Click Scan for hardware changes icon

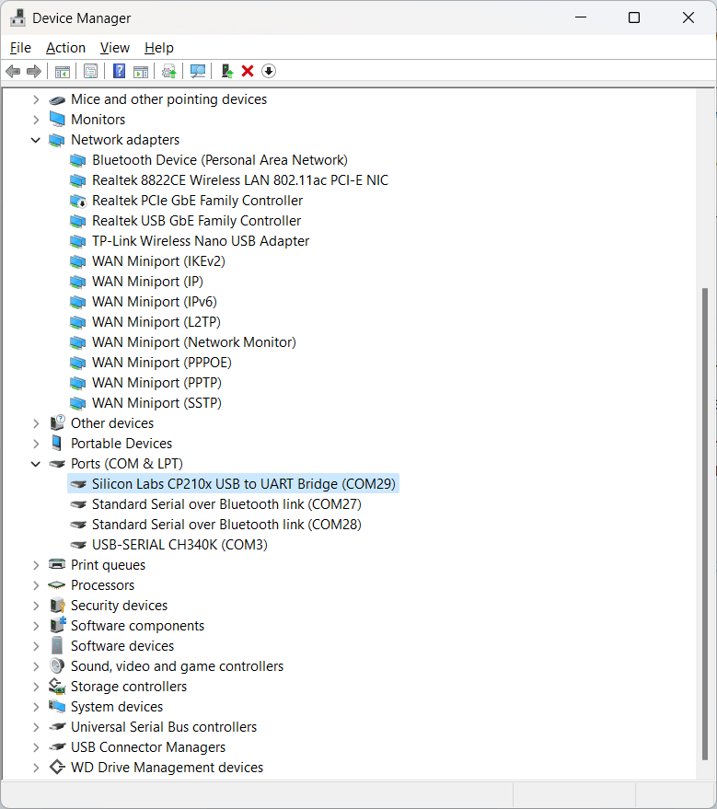click(x=198, y=71)
